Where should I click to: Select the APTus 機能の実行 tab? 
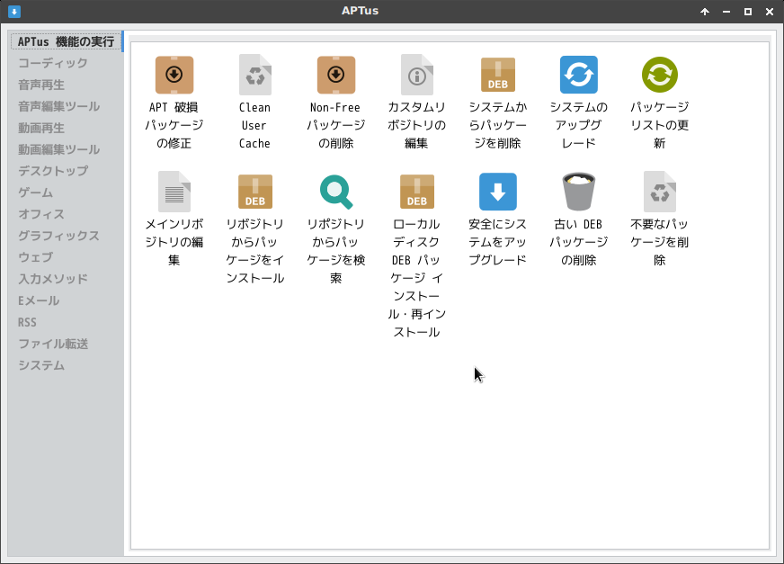pyautogui.click(x=66, y=41)
